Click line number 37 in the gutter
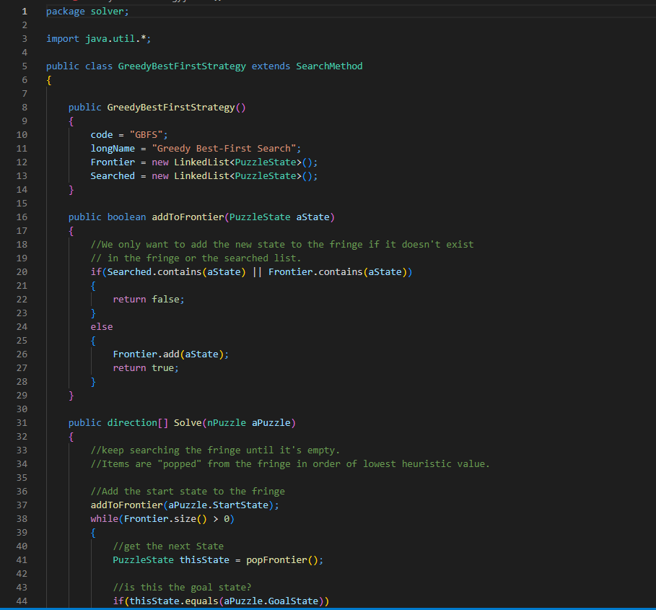The image size is (656, 610). click(22, 505)
